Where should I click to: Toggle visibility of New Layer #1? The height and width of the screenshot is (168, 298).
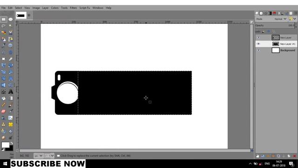[x=258, y=44]
